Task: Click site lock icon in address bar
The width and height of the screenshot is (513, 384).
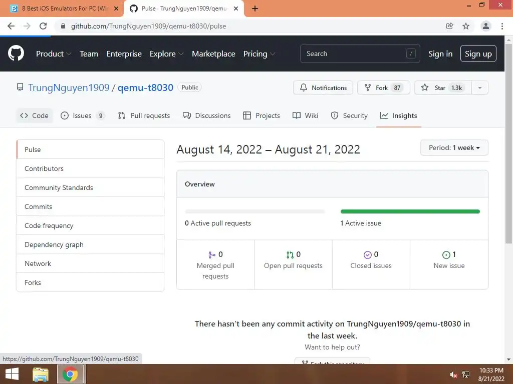Action: pyautogui.click(x=63, y=26)
